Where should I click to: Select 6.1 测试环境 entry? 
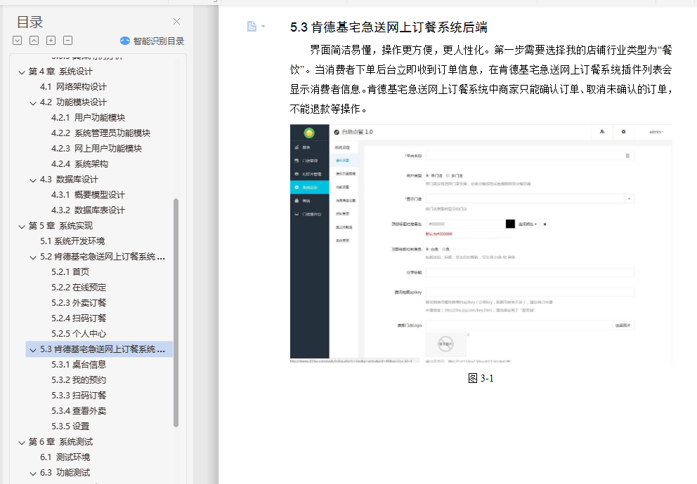65,457
